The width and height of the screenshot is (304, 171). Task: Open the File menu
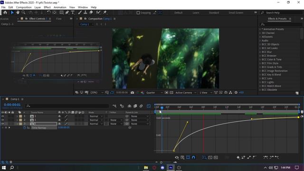click(3, 7)
